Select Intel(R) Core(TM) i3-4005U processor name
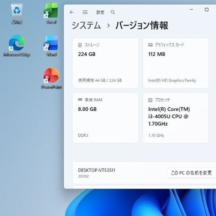The height and width of the screenshot is (216, 216). 169,116
